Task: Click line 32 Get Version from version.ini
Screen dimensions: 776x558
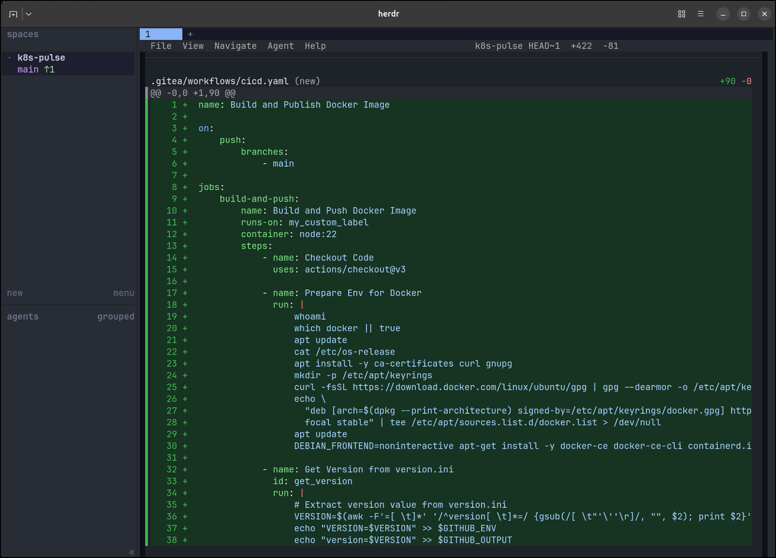Action: [379, 470]
